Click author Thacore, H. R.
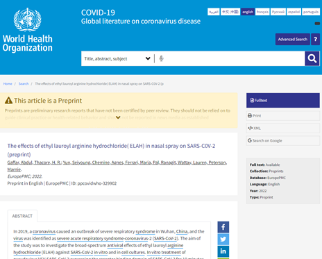This screenshot has height=259, width=322. coord(48,162)
